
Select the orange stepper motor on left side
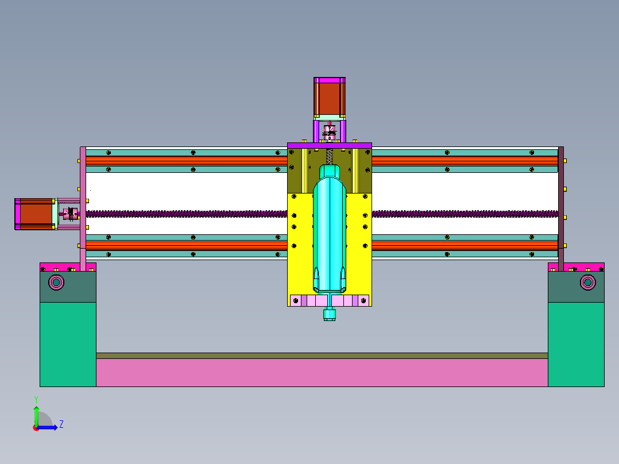pos(34,214)
